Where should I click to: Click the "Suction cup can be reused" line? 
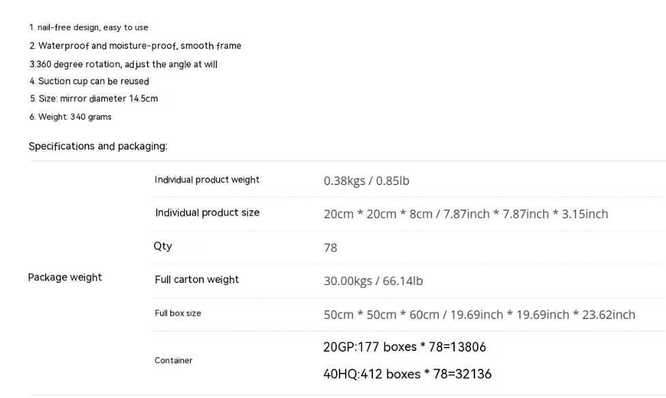89,82
